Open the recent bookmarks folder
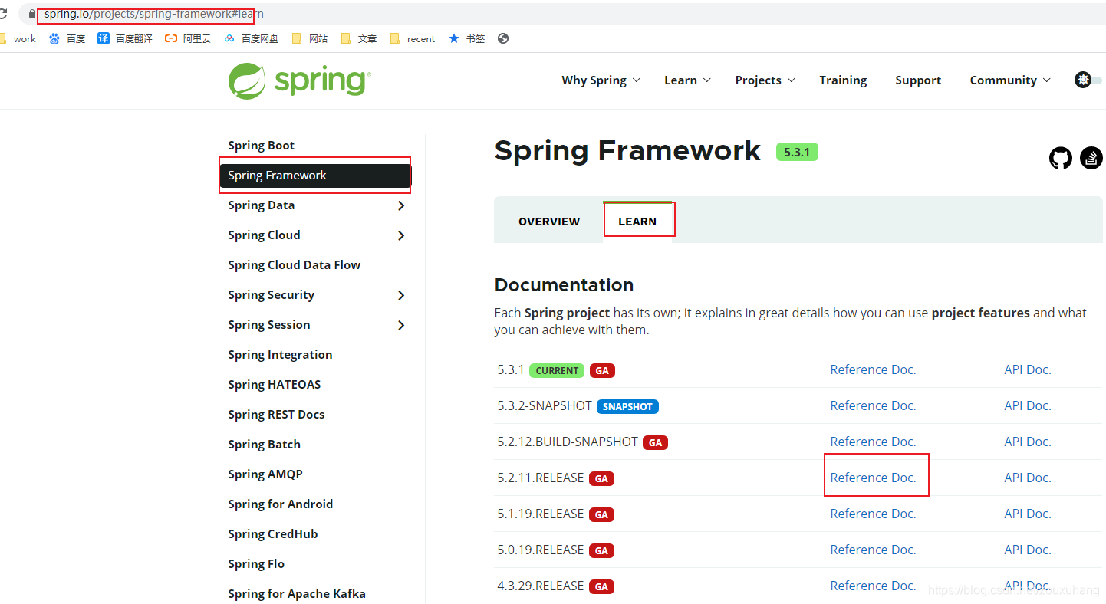 coord(413,38)
